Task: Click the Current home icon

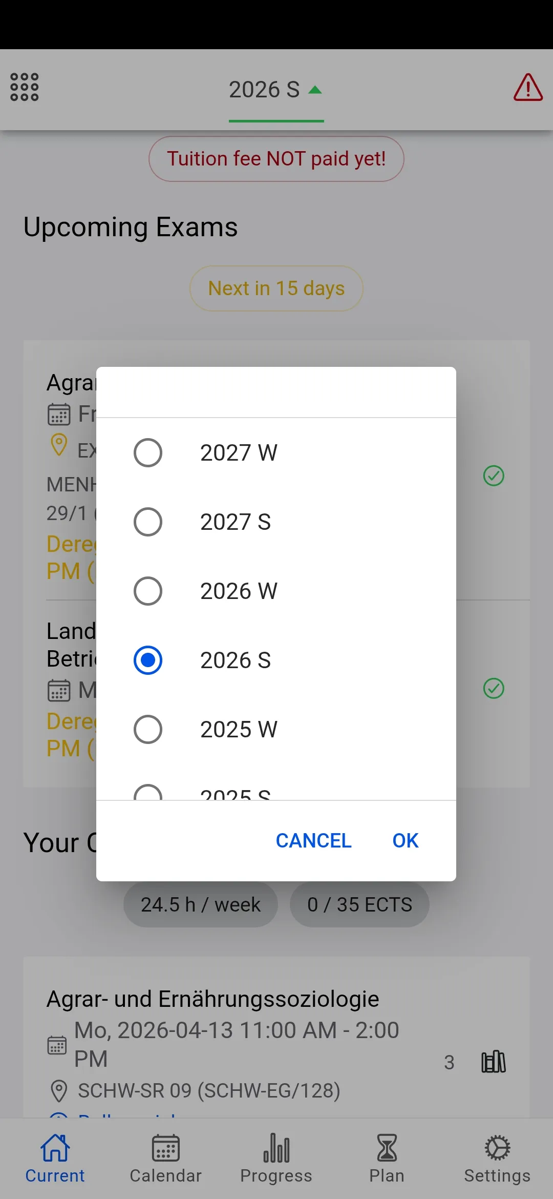Action: [x=55, y=1148]
